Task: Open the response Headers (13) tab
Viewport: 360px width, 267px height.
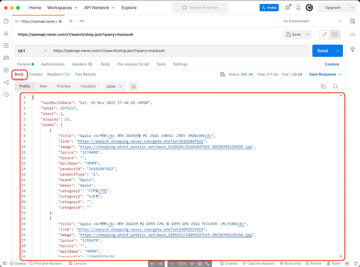Action: coord(58,74)
